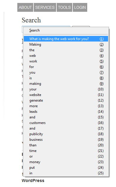Go to the TOOLS page
Screen dimensions: 116x187
coord(64,7)
